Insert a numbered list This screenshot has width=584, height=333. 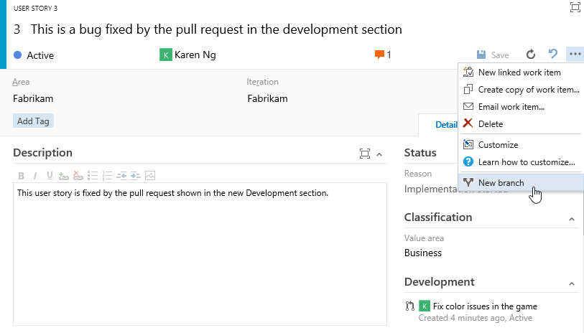pyautogui.click(x=107, y=176)
